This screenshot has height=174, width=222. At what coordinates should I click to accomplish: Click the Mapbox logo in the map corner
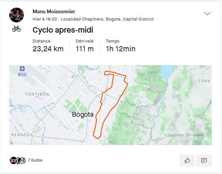click(x=12, y=143)
